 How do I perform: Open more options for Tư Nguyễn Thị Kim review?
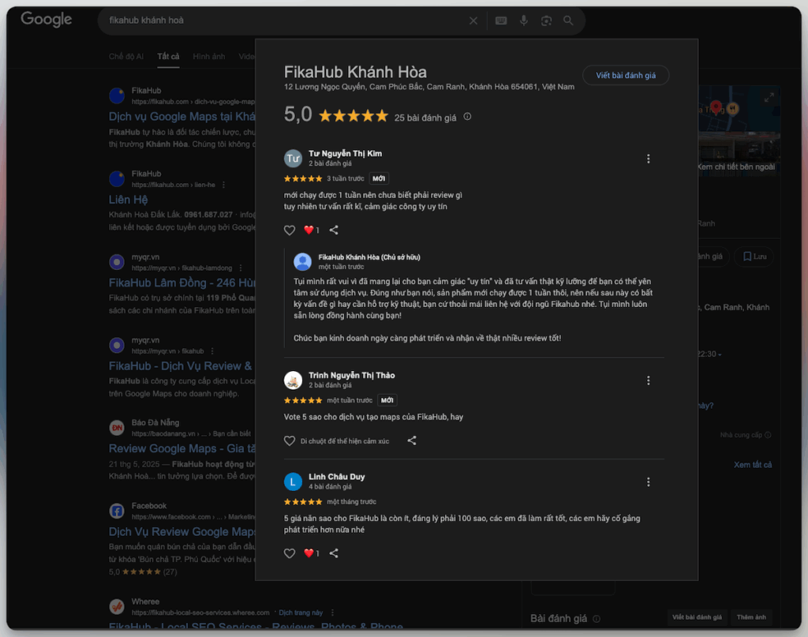tap(649, 159)
